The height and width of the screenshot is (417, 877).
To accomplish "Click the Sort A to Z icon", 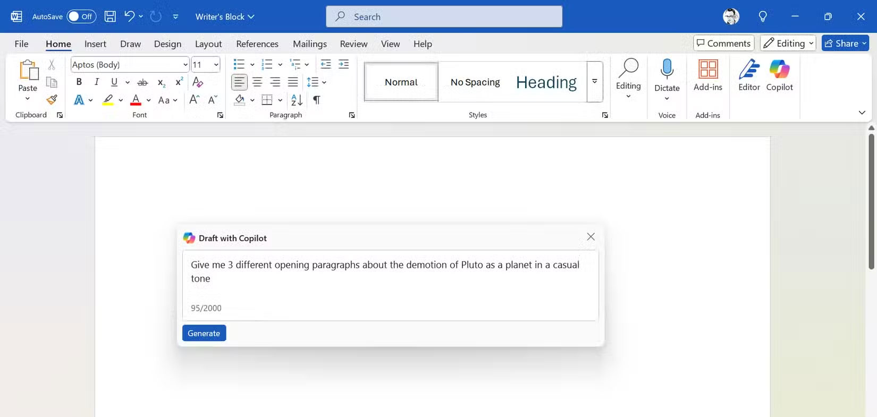I will tap(297, 100).
